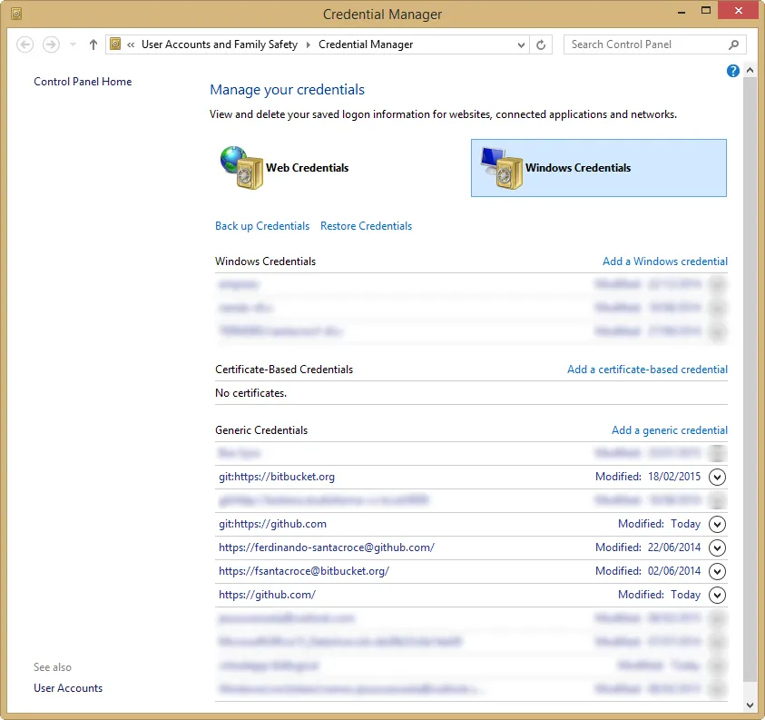Open the address bar history dropdown

(x=521, y=44)
